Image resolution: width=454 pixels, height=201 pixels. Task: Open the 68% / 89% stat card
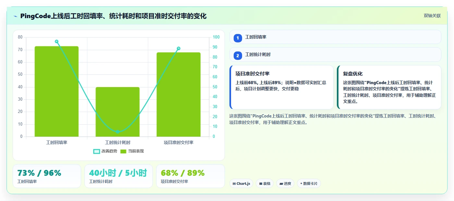190,176
